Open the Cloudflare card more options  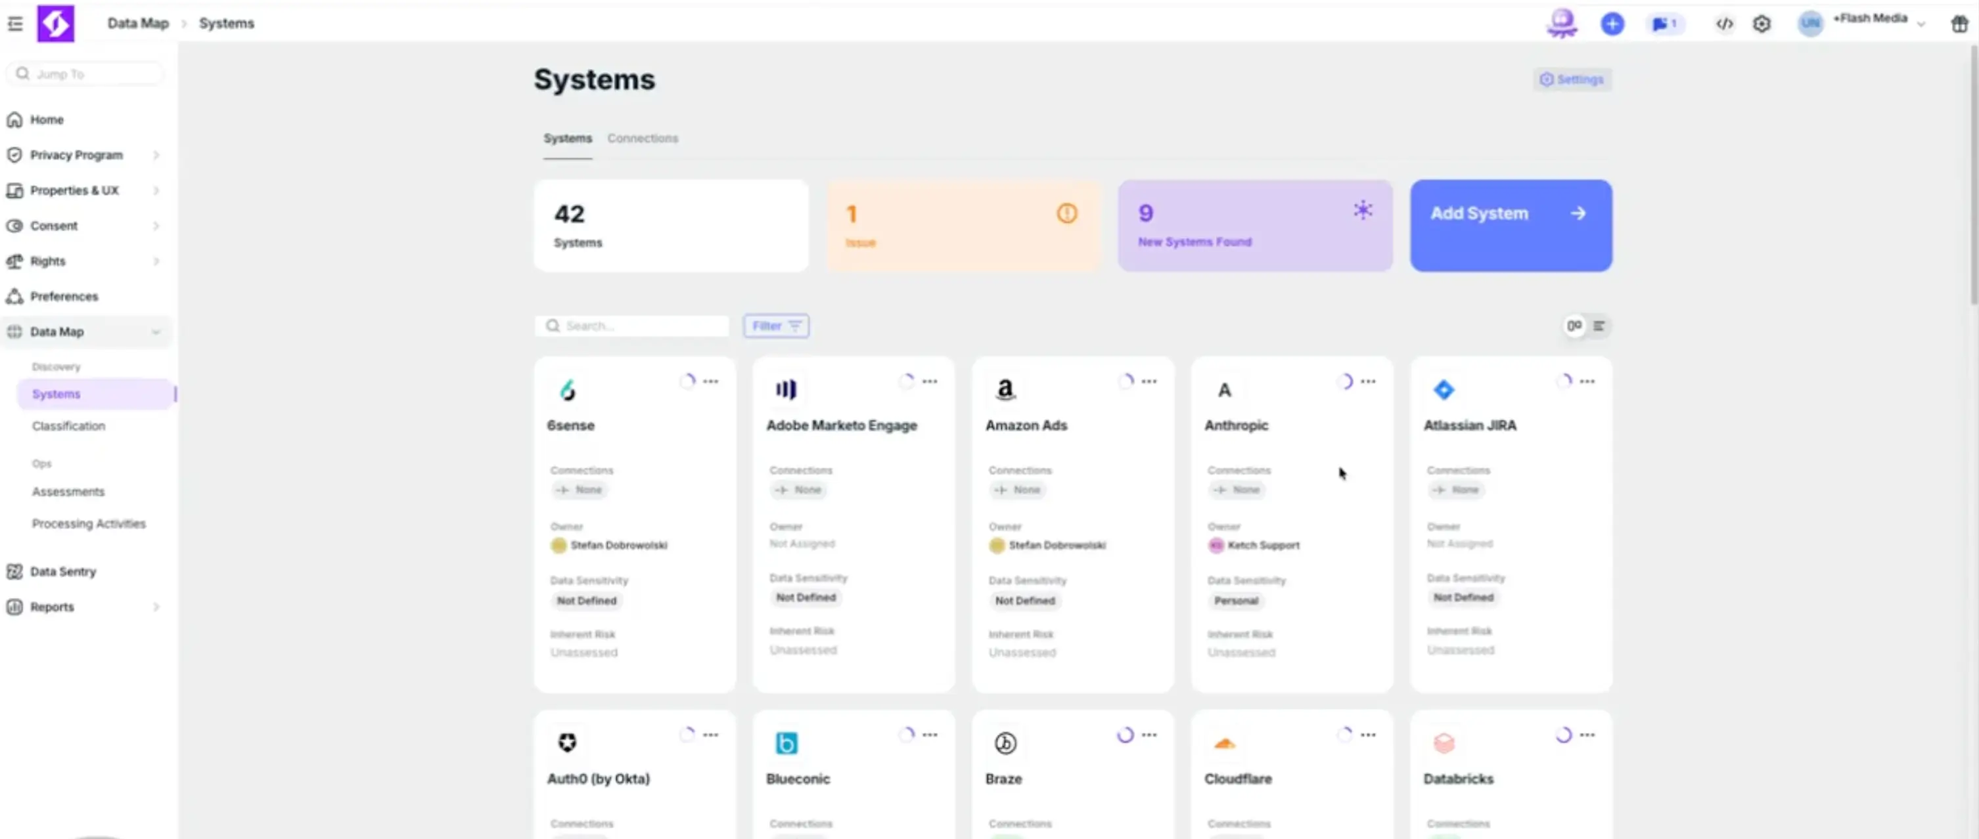pos(1367,735)
